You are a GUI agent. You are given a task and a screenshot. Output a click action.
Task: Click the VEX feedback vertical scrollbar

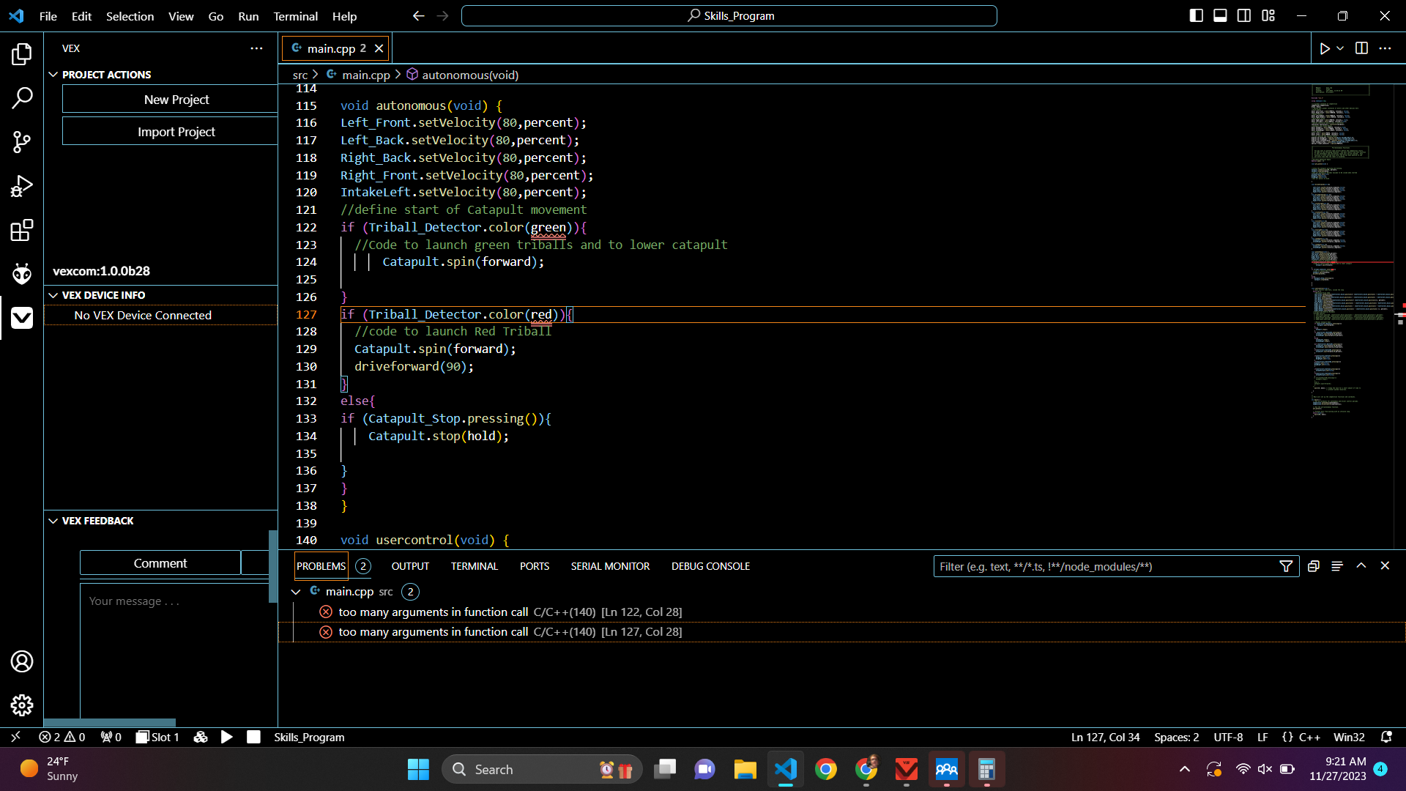273,565
